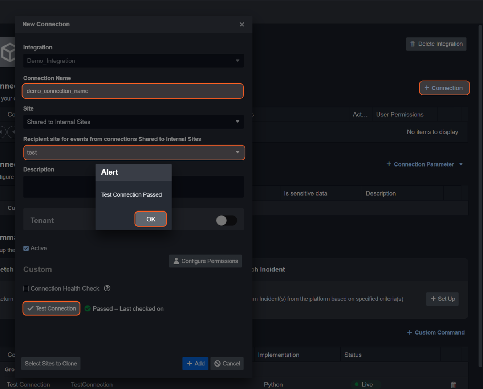Click the green passed status checkmark icon

[x=88, y=308]
